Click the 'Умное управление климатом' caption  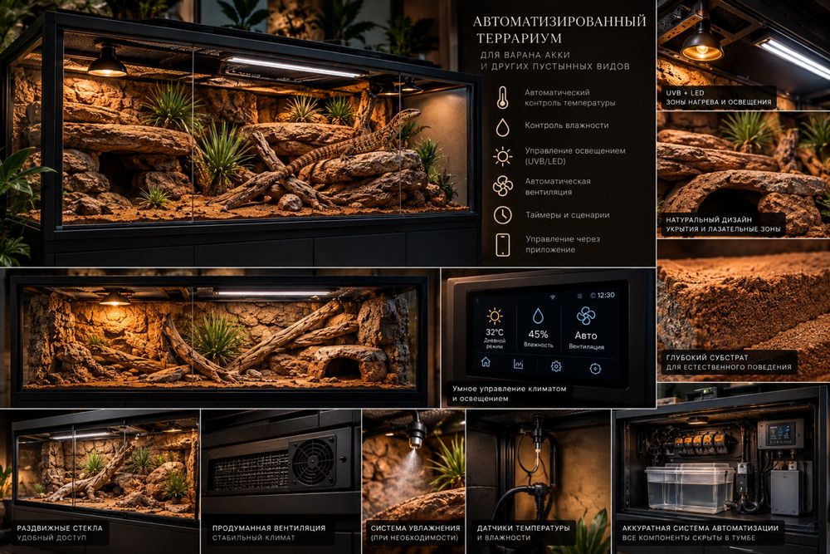510,389
